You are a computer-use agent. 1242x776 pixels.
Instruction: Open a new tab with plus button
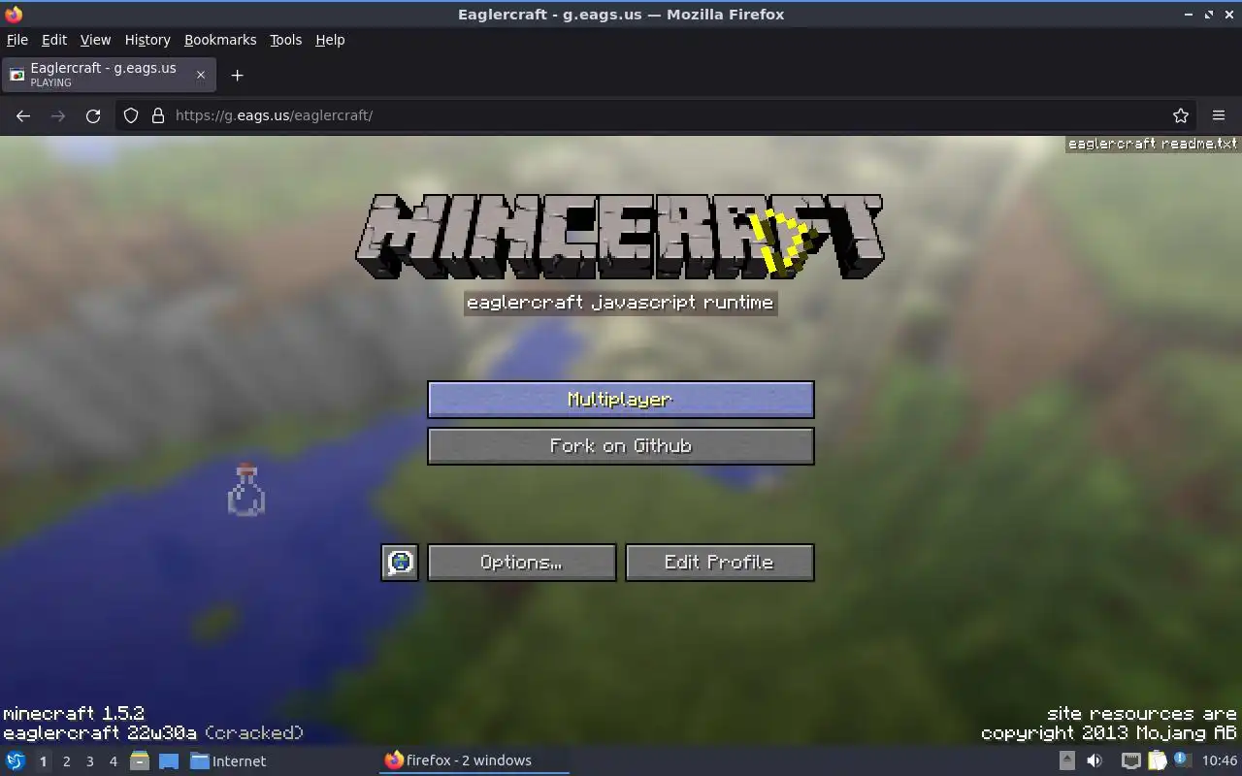(237, 75)
